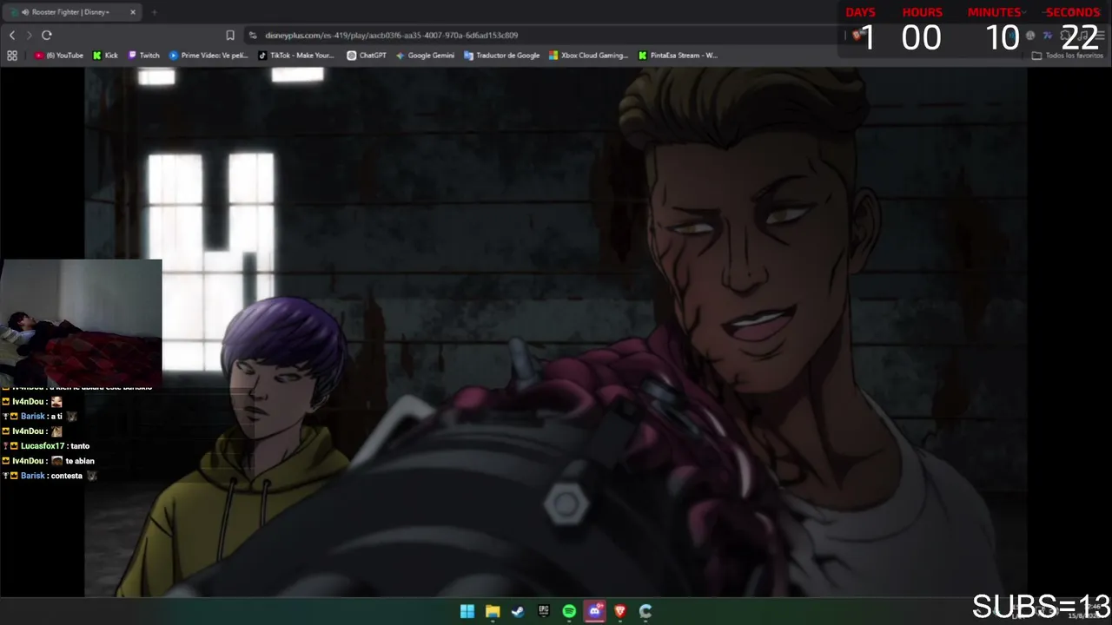Open the PintaEsa Stream bookmark
Viewport: 1112px width, 625px height.
(678, 55)
